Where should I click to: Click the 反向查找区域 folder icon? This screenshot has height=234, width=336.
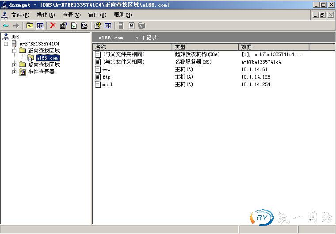[x=22, y=64]
